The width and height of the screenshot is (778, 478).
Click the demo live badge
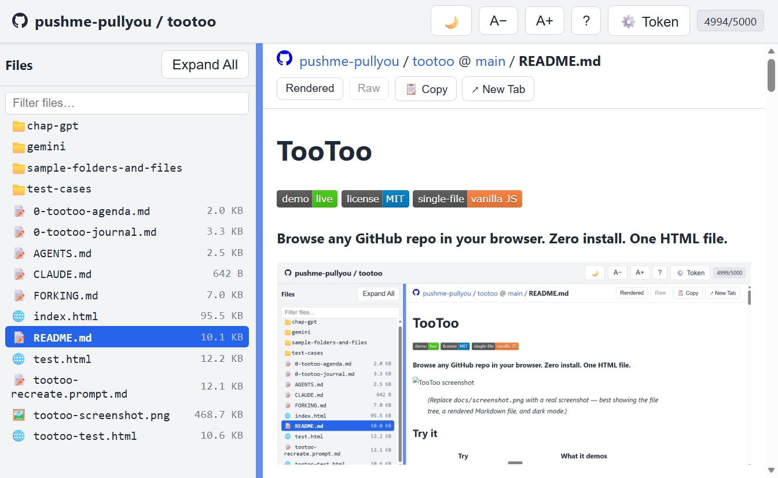pos(307,199)
